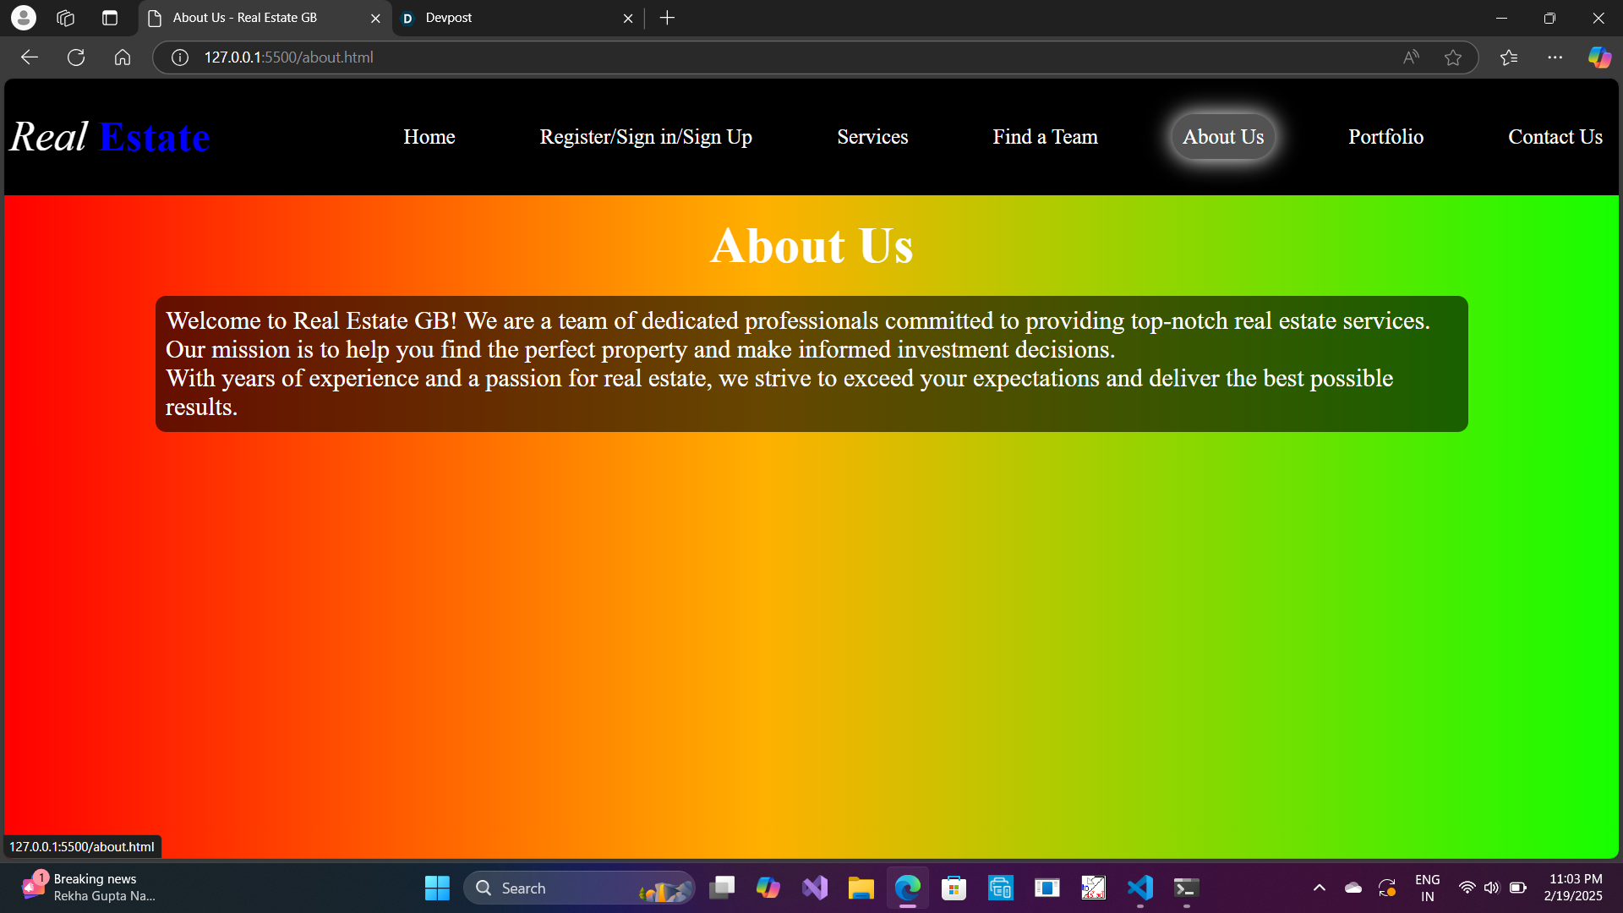
Task: Open browser profile avatar icon
Action: (24, 18)
